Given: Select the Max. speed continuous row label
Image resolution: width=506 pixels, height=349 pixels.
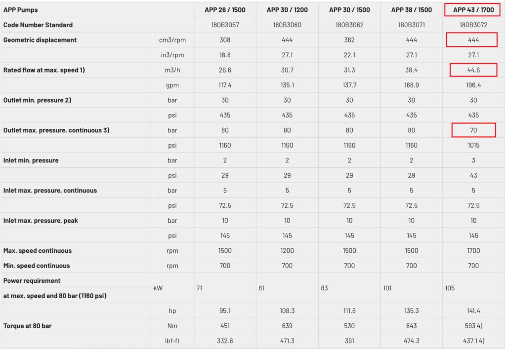Looking at the screenshot, I should [38, 251].
